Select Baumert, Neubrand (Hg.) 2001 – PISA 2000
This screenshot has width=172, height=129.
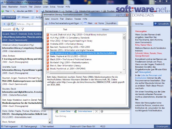tap(70, 47)
